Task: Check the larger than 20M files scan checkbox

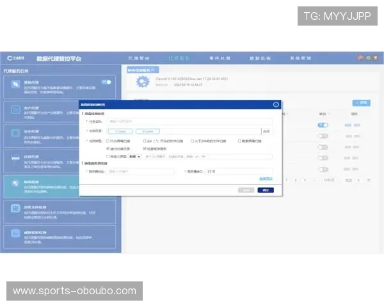Action: click(x=192, y=141)
